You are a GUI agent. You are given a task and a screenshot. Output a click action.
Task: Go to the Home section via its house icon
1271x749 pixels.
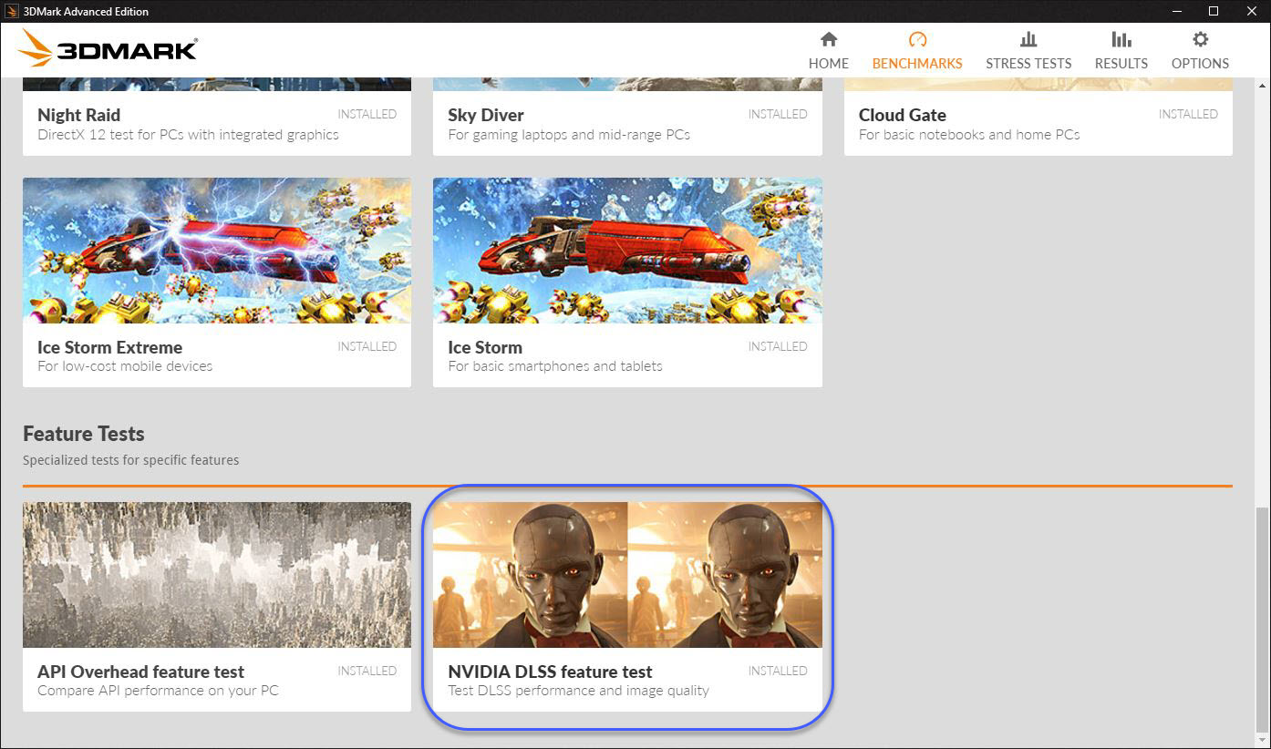(828, 39)
